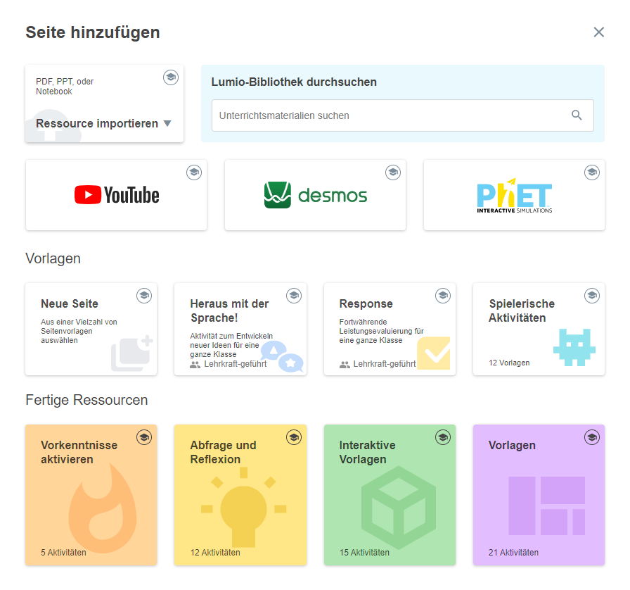Click graduation cap icon on PhET card
The image size is (630, 590).
(592, 172)
